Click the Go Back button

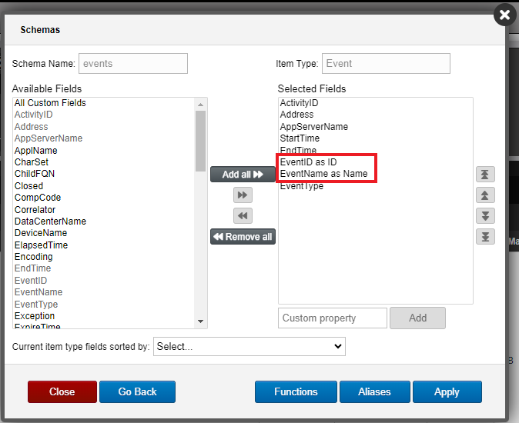pyautogui.click(x=137, y=391)
